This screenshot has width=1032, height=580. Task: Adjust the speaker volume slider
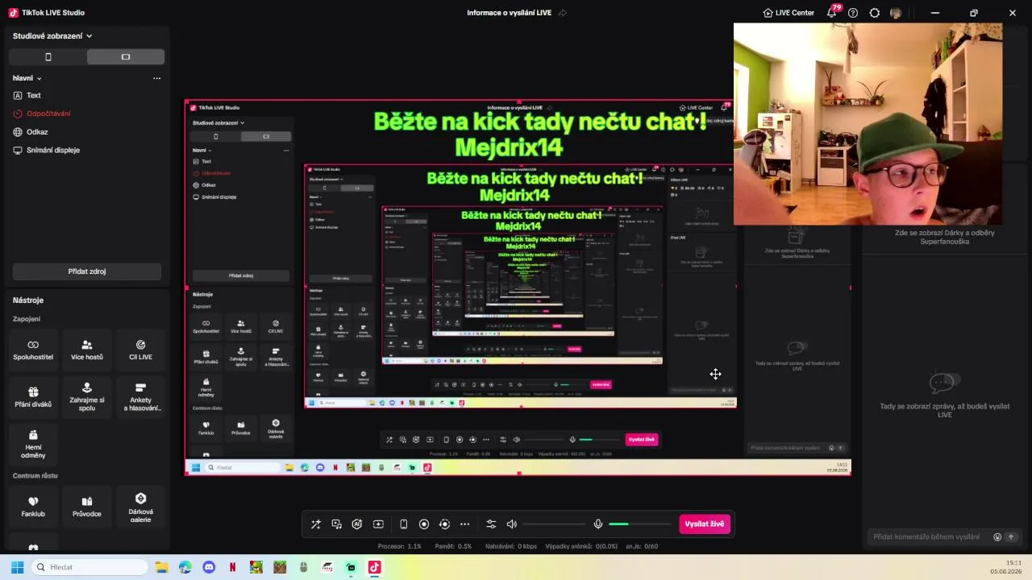554,524
